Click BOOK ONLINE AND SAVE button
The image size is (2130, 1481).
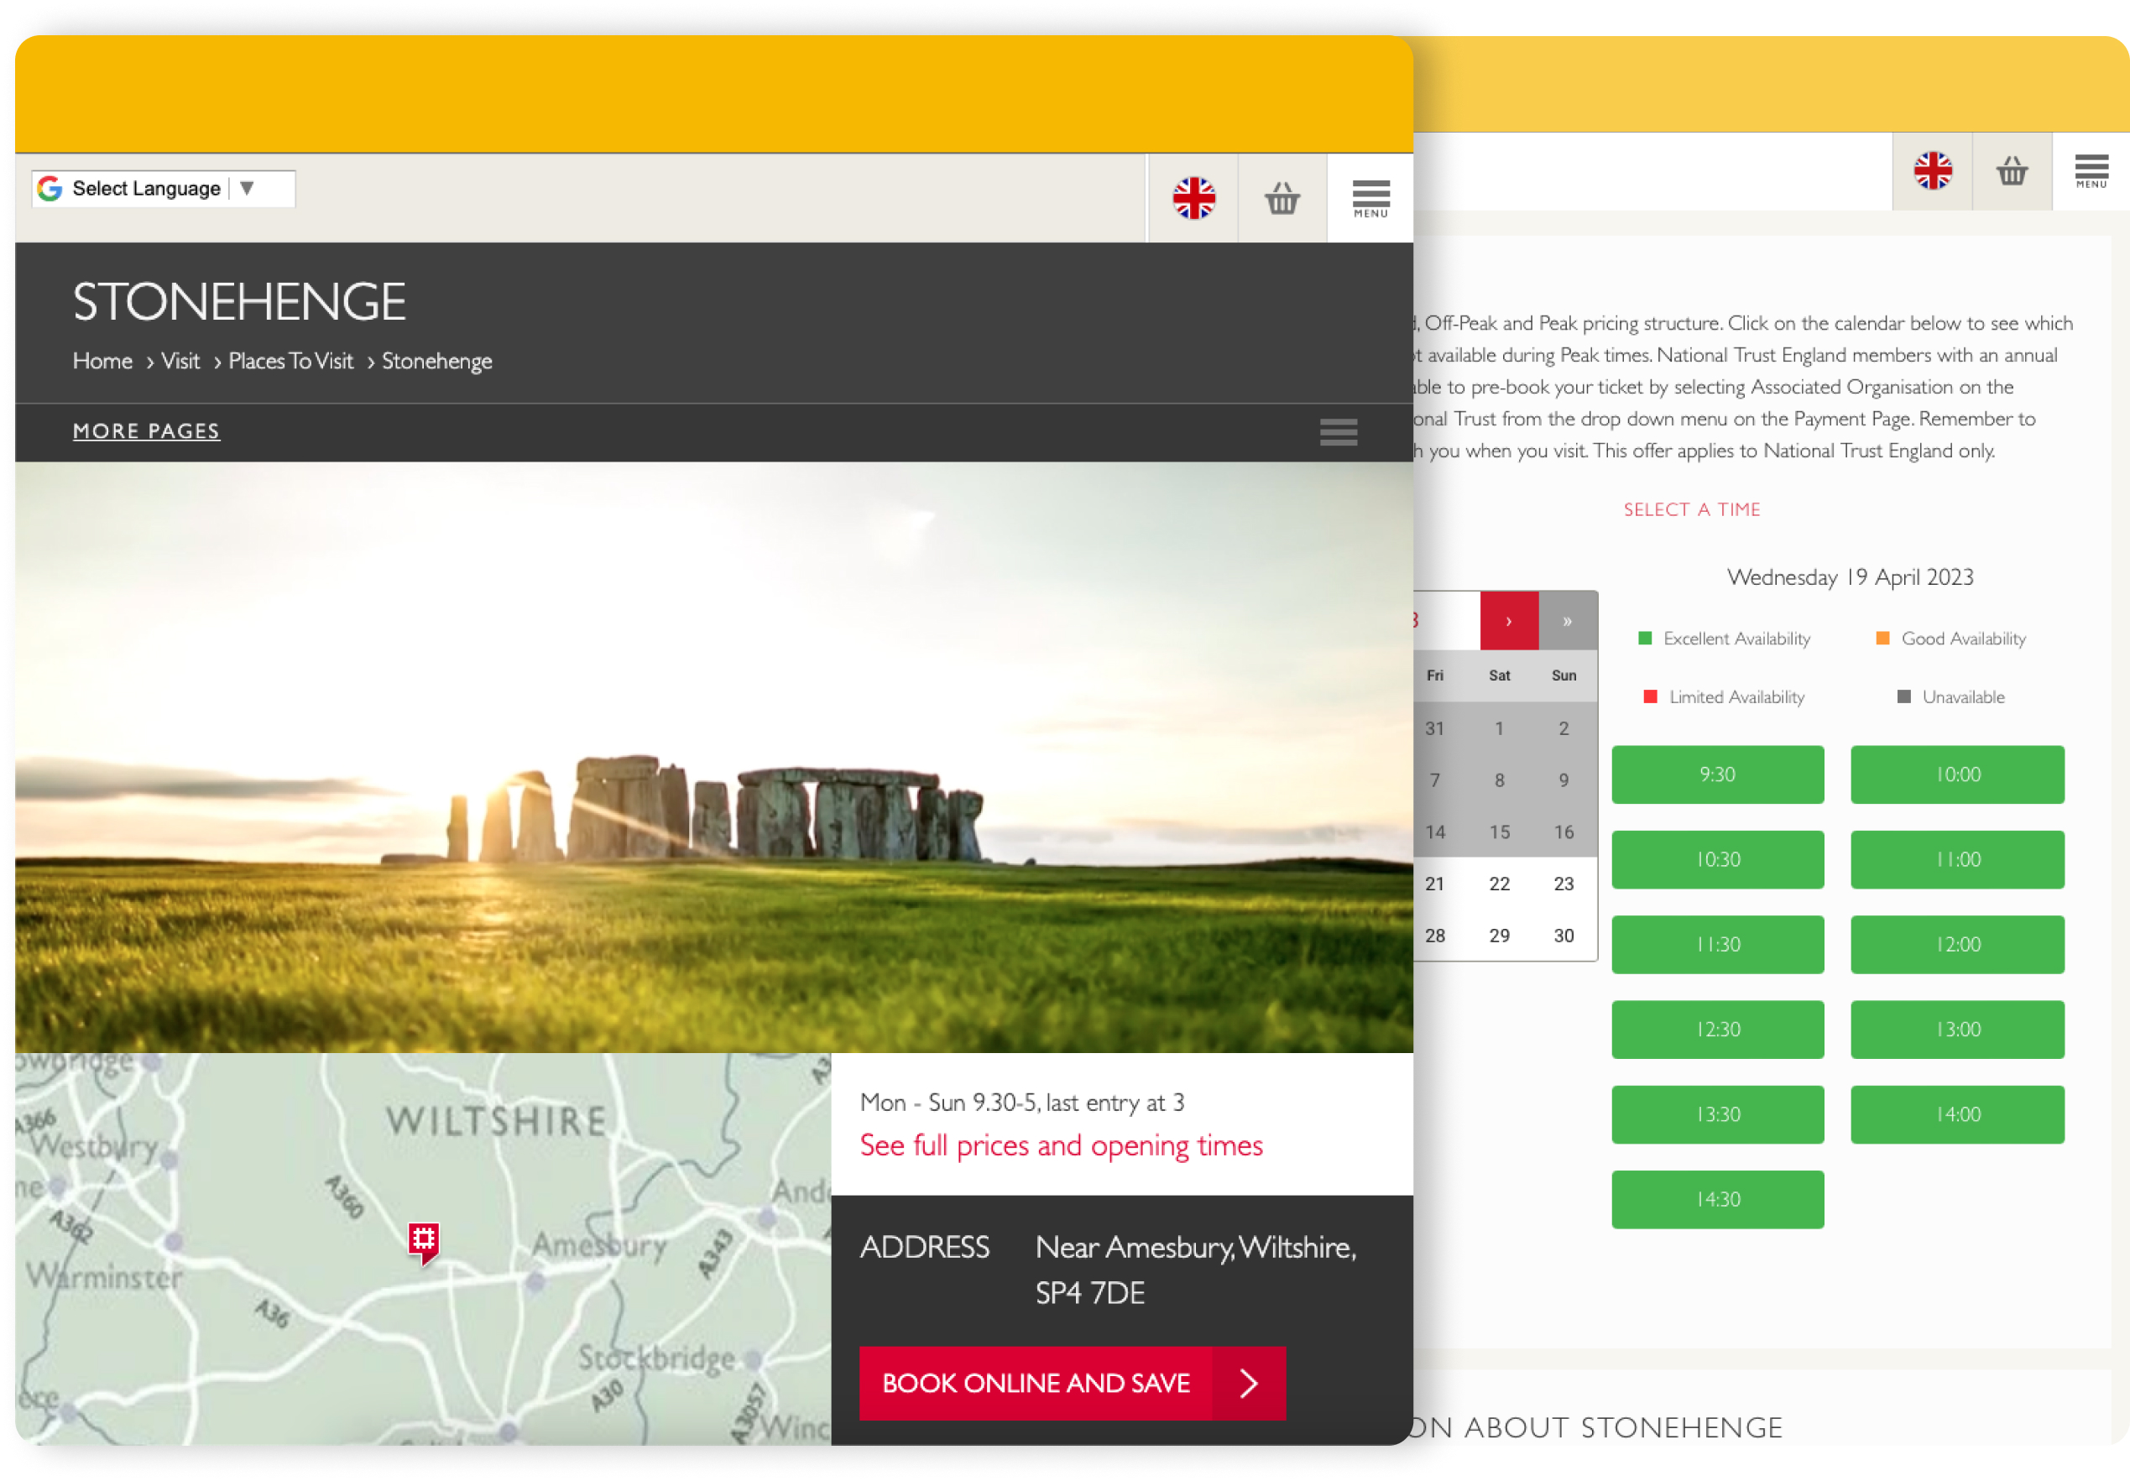click(x=1073, y=1383)
